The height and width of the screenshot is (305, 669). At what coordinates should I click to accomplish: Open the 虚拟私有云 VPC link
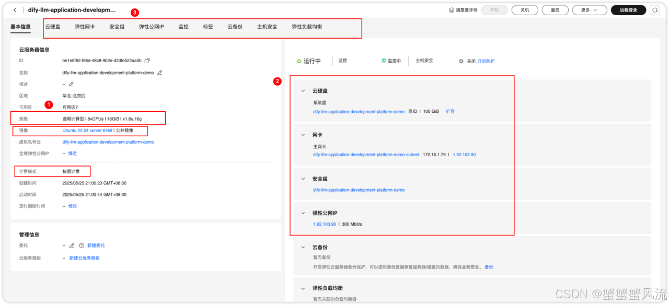(108, 142)
